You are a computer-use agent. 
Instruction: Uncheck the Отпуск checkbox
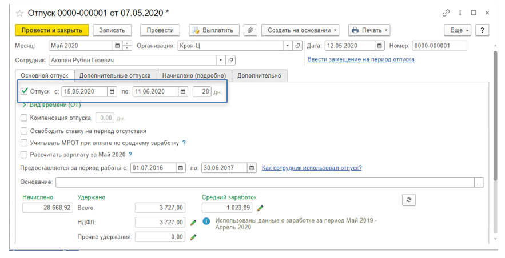(24, 91)
